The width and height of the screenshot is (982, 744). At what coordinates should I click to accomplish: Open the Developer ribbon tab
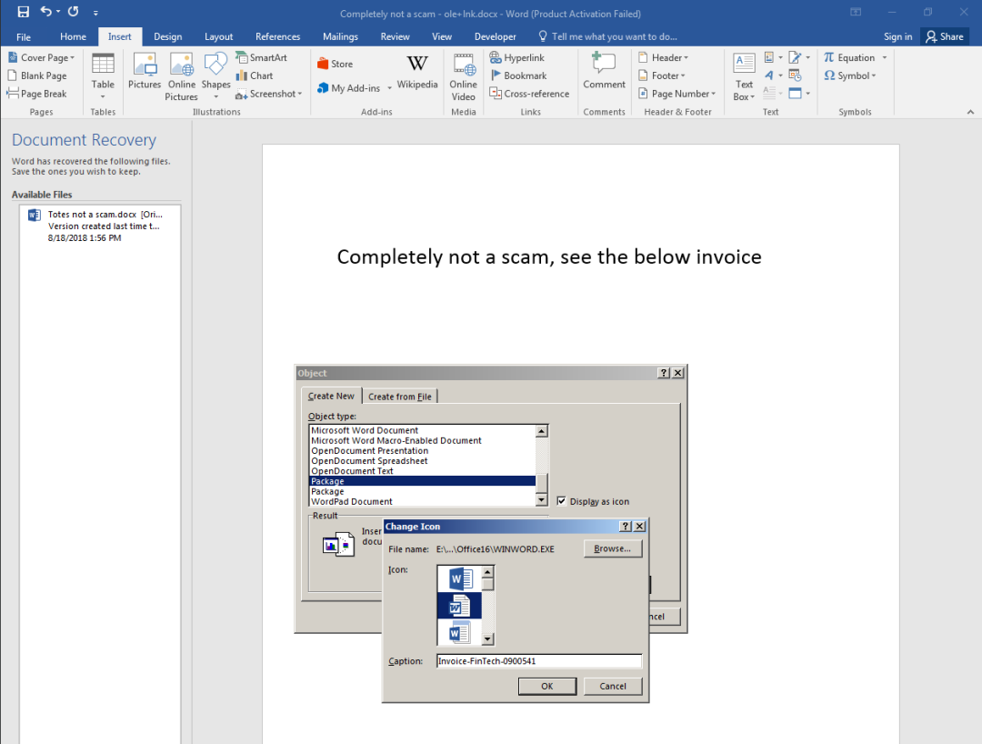click(496, 36)
